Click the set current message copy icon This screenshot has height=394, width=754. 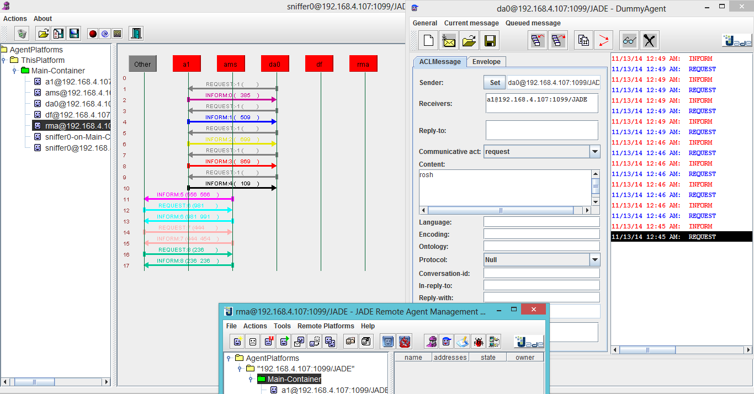point(583,40)
